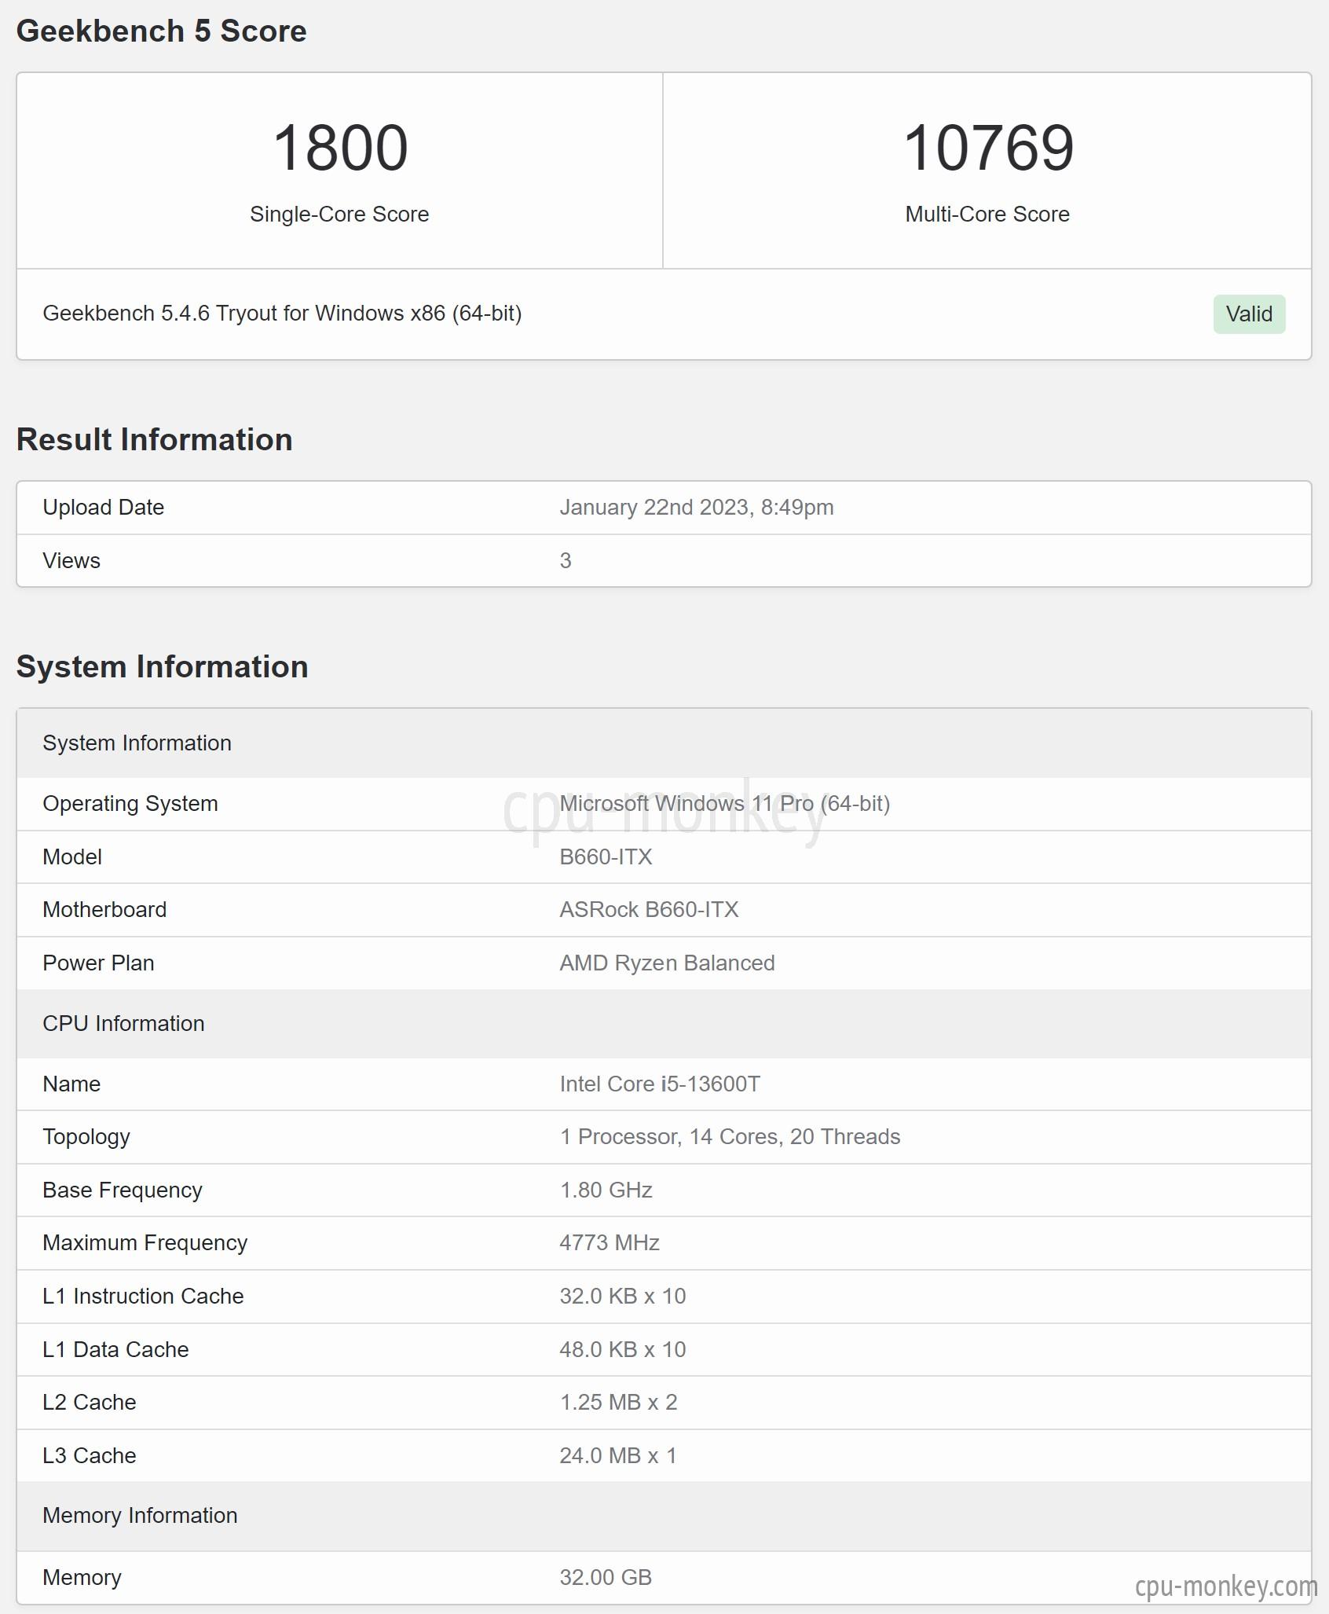The height and width of the screenshot is (1614, 1329).
Task: Select the Intel Core i5-13600T value
Action: [660, 1084]
